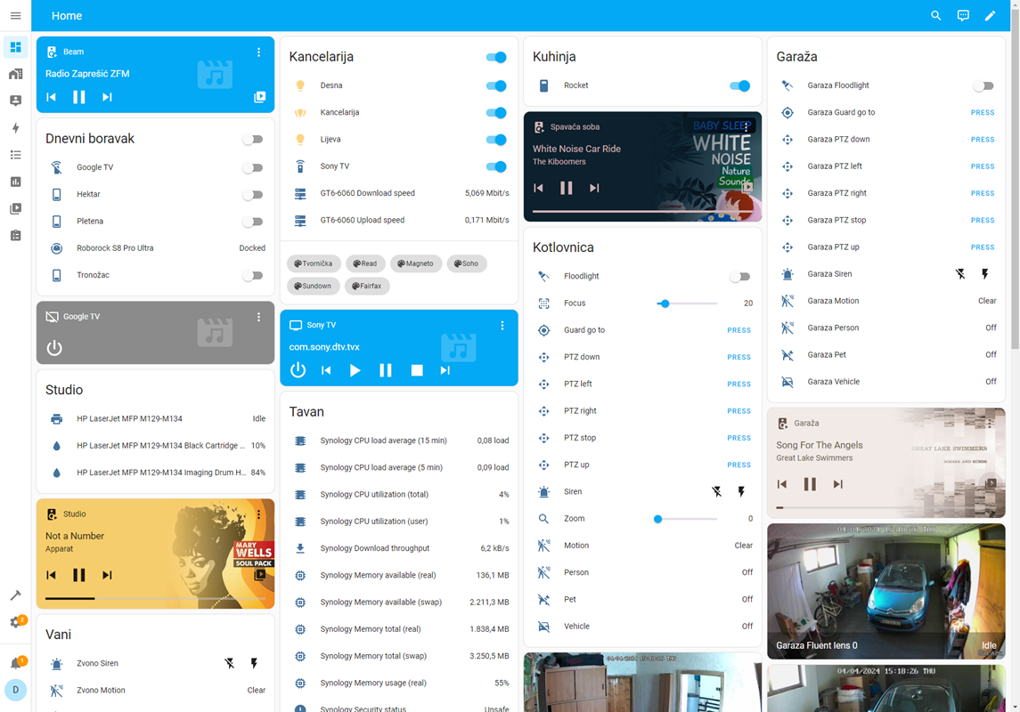Image resolution: width=1020 pixels, height=712 pixels.
Task: Open the Garaza Fluent lens 0 camera
Action: tap(885, 591)
